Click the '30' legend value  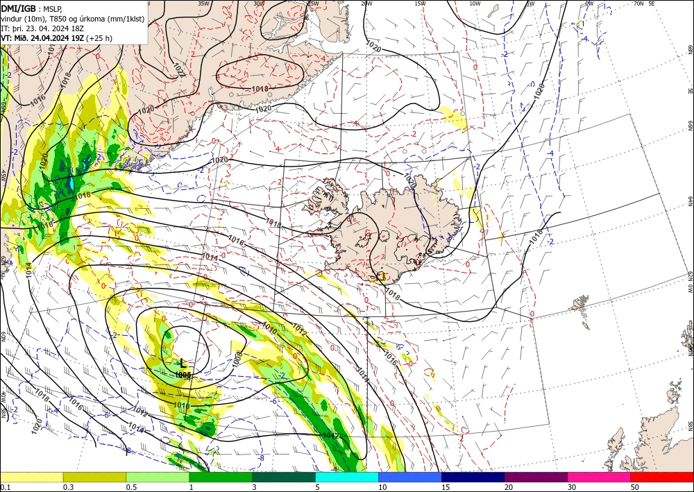[x=572, y=487]
